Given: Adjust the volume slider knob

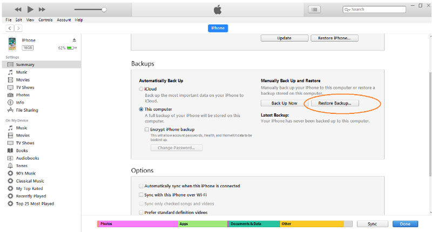Looking at the screenshot, I should [104, 10].
